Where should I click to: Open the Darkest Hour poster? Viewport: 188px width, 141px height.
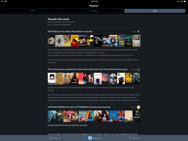coord(136,117)
